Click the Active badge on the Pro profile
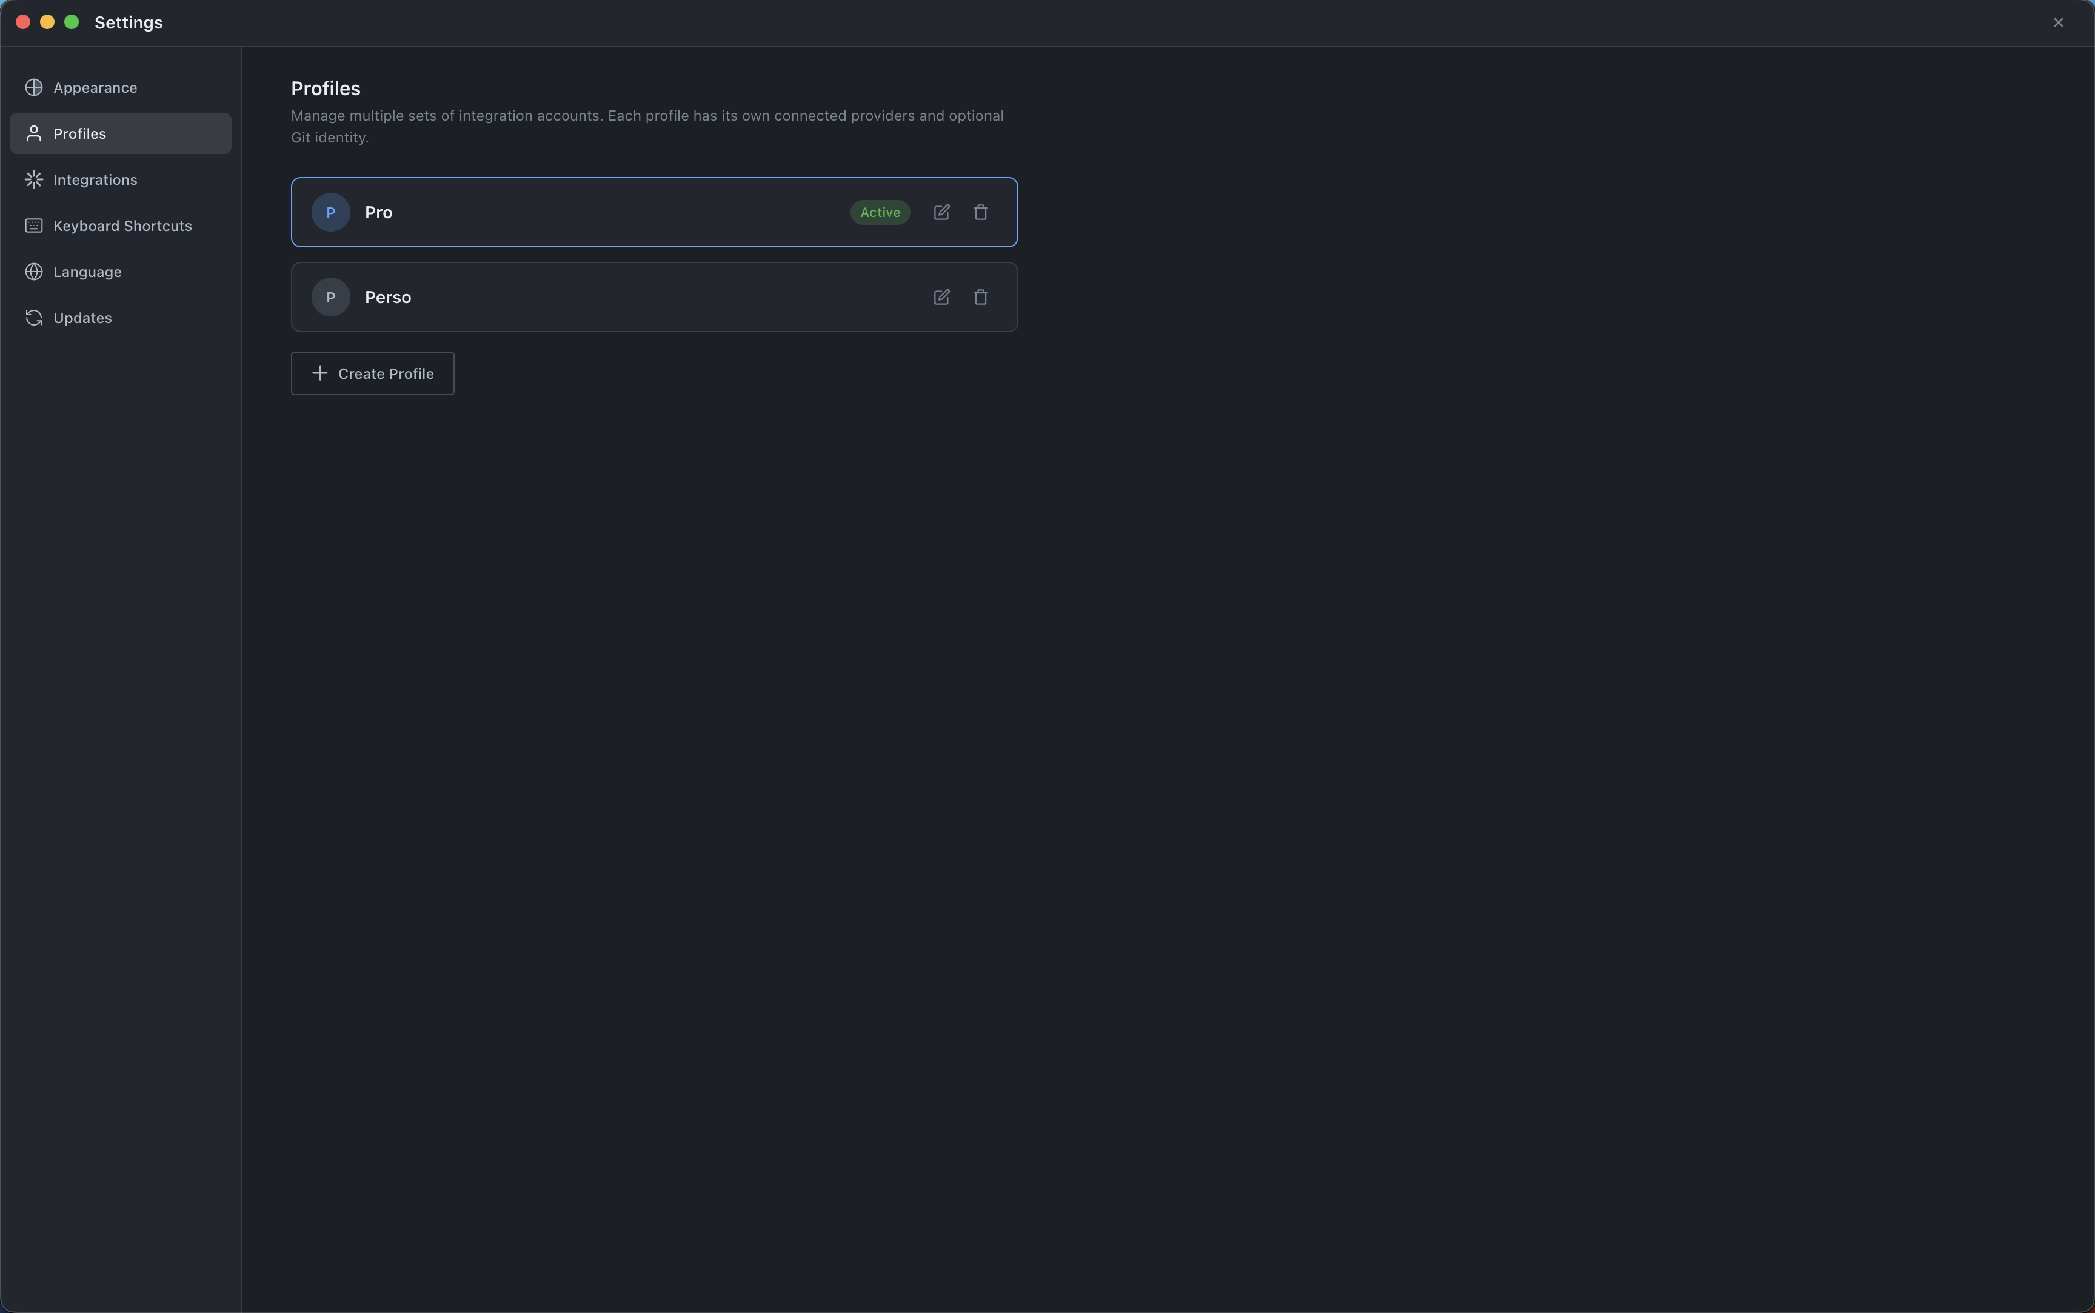2095x1313 pixels. [880, 212]
